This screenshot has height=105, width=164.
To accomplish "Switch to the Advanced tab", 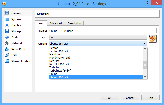I will pyautogui.click(x=56, y=23).
